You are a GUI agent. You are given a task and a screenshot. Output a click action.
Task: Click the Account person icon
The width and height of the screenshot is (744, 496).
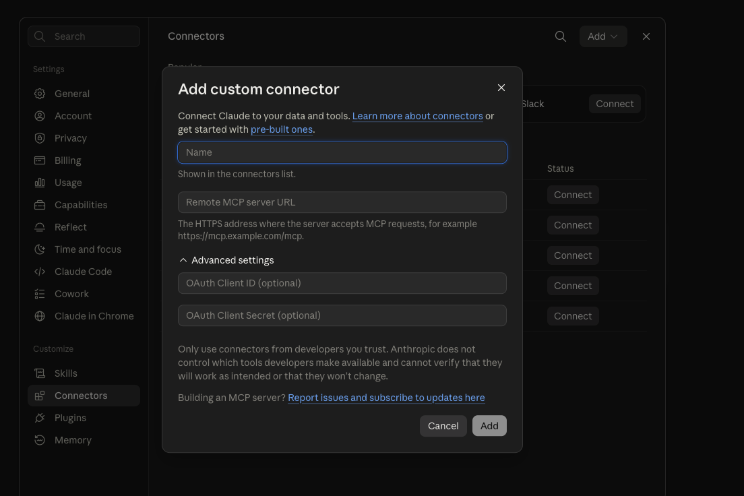pyautogui.click(x=40, y=116)
